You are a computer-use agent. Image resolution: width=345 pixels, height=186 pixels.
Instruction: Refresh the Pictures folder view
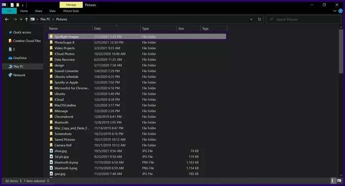tap(259, 19)
